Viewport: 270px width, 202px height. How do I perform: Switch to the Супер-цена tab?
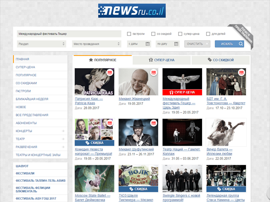(x=162, y=60)
